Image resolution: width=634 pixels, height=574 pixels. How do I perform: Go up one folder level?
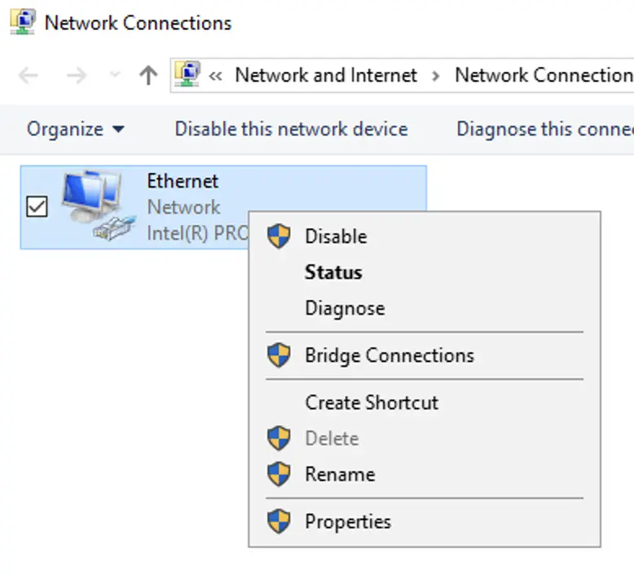click(147, 76)
